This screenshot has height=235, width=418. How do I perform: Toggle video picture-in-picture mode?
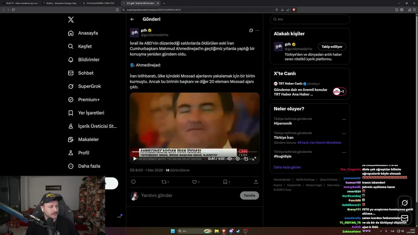point(246,159)
